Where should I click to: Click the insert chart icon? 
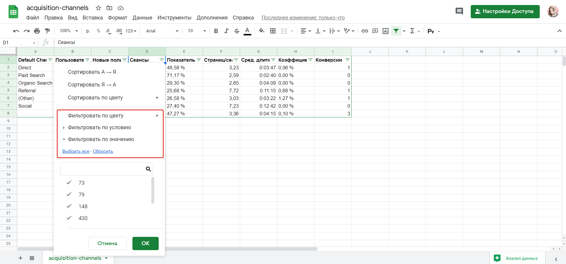pos(385,31)
